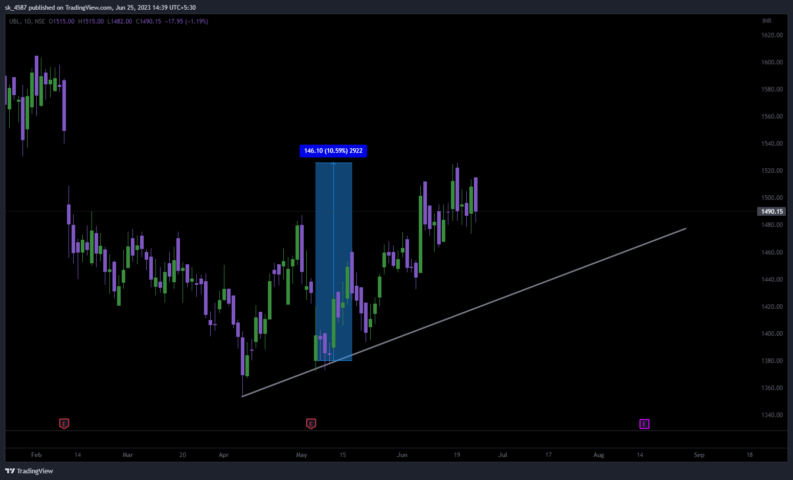
Task: Click the Sep label on time axis
Action: [x=699, y=455]
